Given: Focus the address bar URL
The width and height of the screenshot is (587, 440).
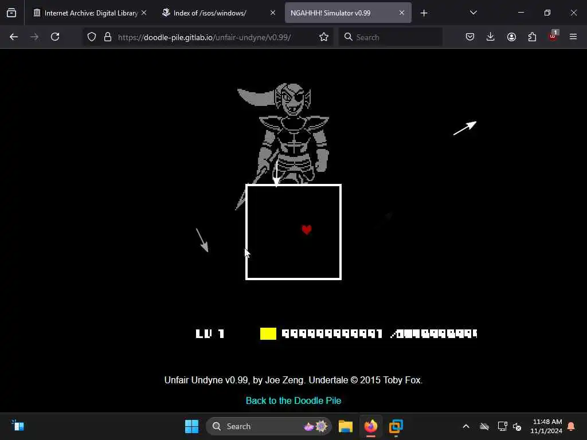Looking at the screenshot, I should point(205,37).
